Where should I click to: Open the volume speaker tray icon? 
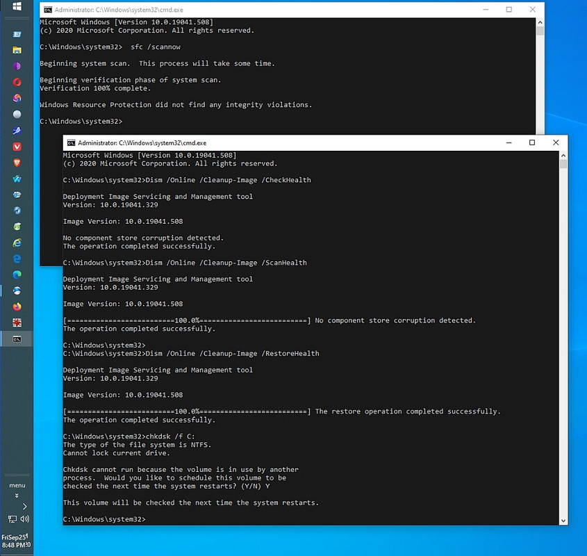pyautogui.click(x=25, y=519)
